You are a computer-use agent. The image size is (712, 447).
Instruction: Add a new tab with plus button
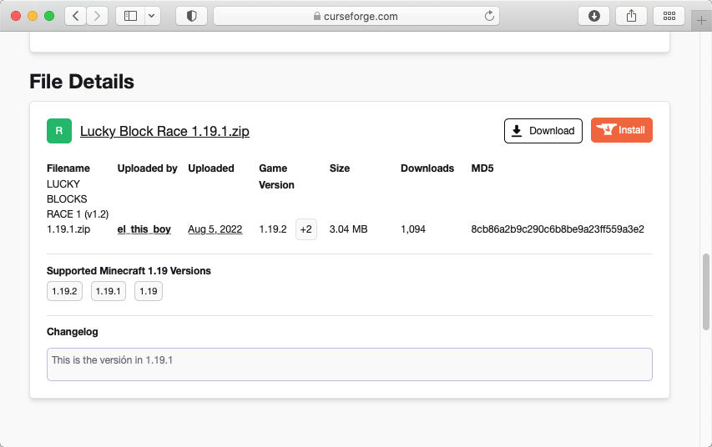pos(701,21)
